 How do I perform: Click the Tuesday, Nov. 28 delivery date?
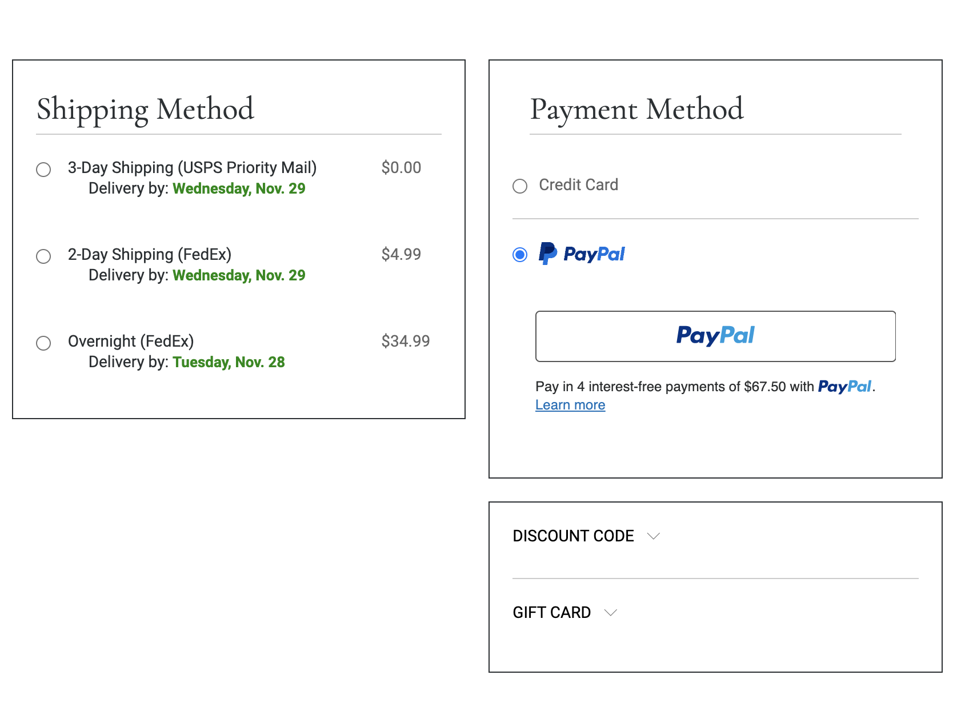[x=229, y=362]
